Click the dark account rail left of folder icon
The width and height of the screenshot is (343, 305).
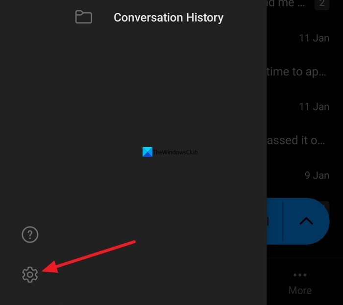[29, 123]
